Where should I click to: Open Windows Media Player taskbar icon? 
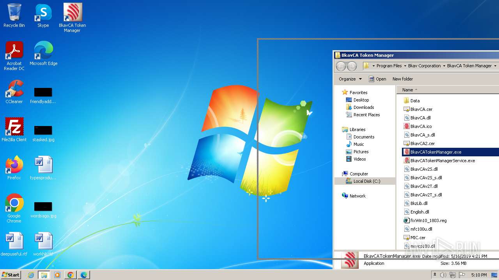(57, 275)
